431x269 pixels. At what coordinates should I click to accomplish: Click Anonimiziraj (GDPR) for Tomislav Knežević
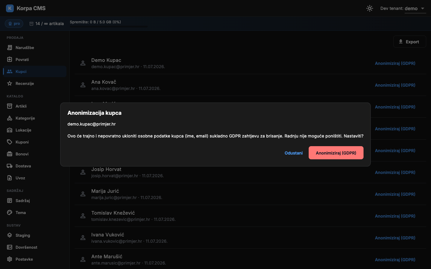tap(395, 216)
